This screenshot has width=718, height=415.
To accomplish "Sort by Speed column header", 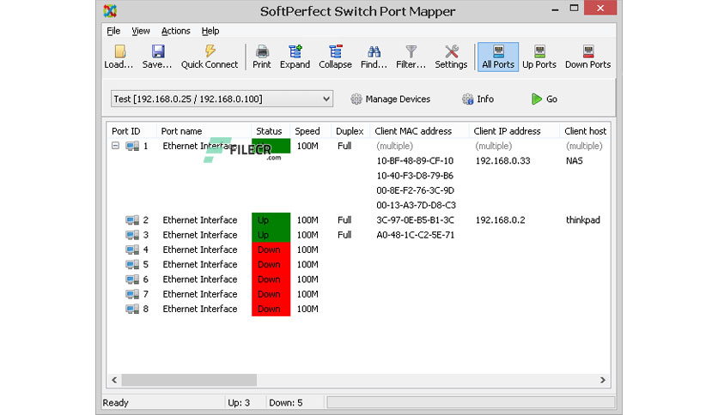I will 311,131.
